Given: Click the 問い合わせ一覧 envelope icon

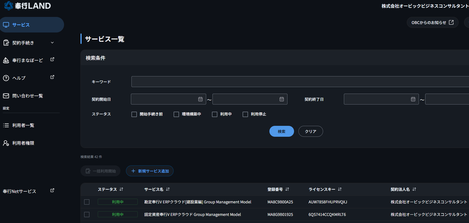Looking at the screenshot, I should tap(6, 96).
